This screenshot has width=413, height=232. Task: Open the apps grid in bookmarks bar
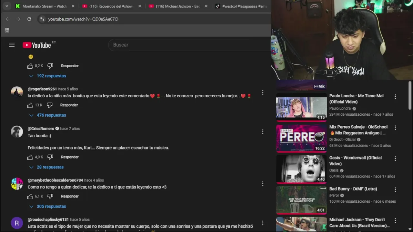click(x=7, y=30)
